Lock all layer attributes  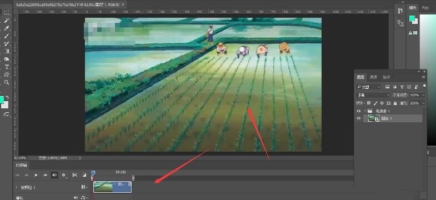coord(395,103)
